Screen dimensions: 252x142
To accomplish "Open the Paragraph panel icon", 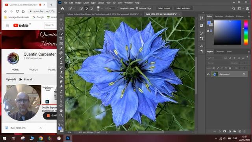I will click(x=202, y=51).
